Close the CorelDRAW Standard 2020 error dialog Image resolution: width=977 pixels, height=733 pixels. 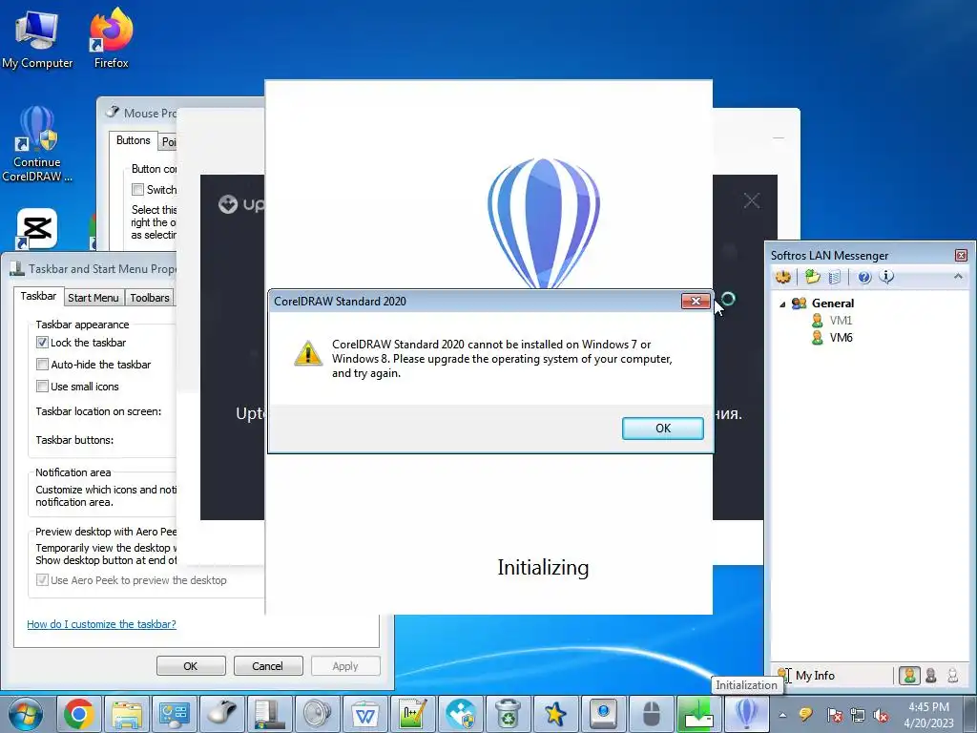[x=696, y=301]
